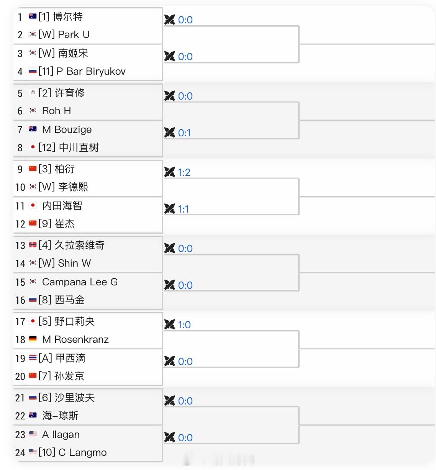This screenshot has height=470, width=436.
Task: Click match icon beside 1:2 score
Action: pos(169,172)
